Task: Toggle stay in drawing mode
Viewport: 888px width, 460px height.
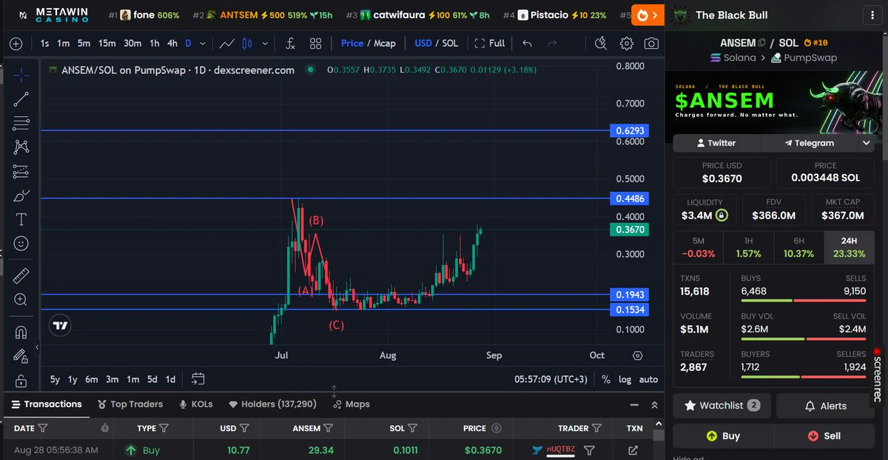Action: tap(21, 356)
